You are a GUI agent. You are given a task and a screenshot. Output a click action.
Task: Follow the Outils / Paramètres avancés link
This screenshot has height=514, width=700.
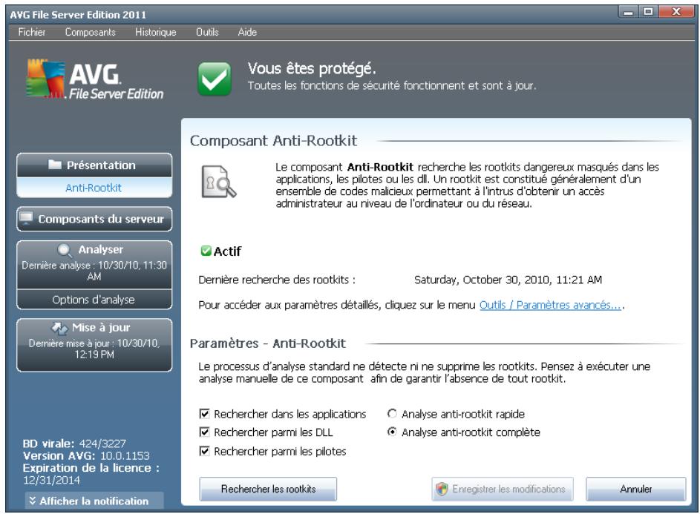click(x=550, y=305)
